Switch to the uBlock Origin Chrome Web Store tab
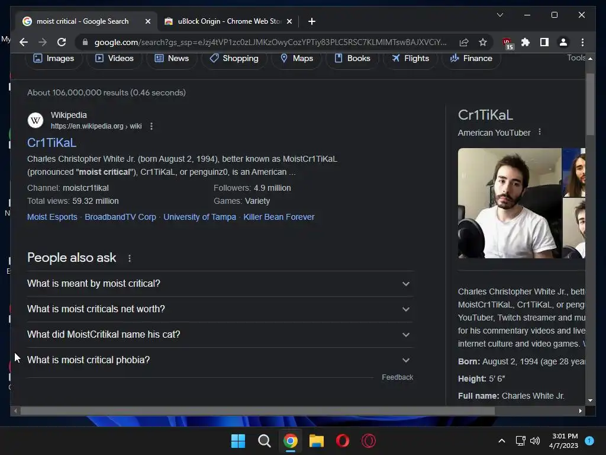 coord(228,21)
